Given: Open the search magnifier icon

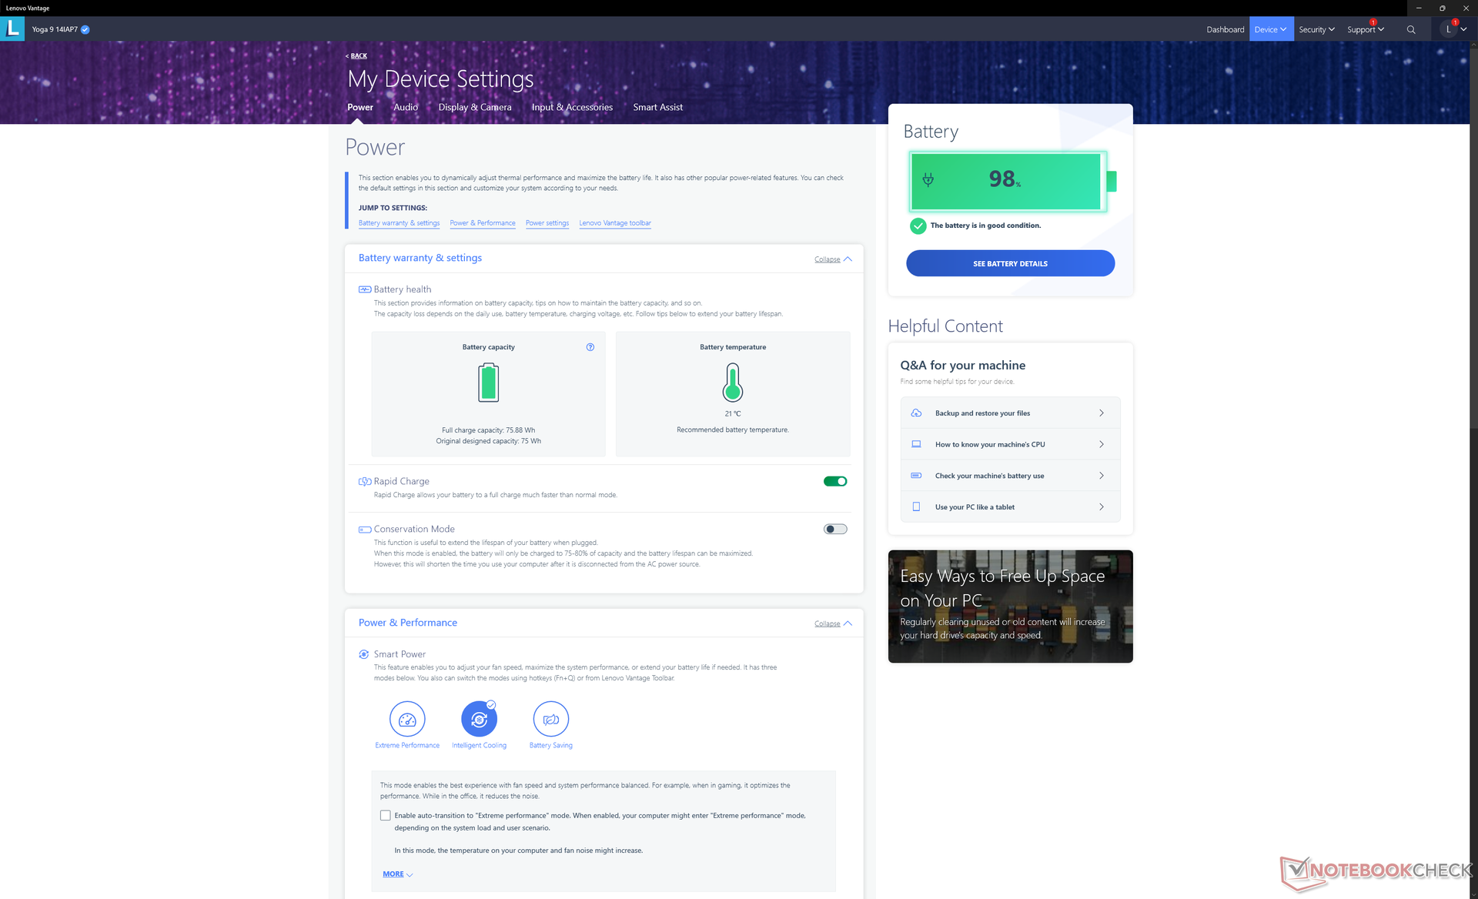Looking at the screenshot, I should (x=1411, y=29).
